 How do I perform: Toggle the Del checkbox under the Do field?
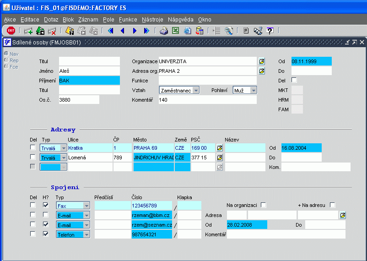click(x=294, y=80)
